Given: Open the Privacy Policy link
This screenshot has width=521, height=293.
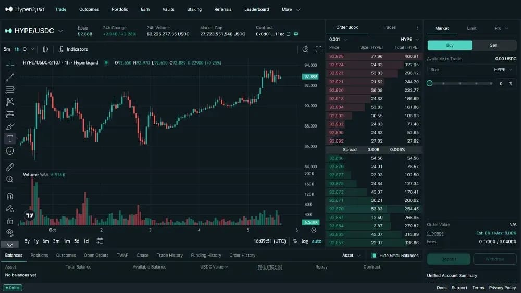Looking at the screenshot, I should (x=502, y=288).
